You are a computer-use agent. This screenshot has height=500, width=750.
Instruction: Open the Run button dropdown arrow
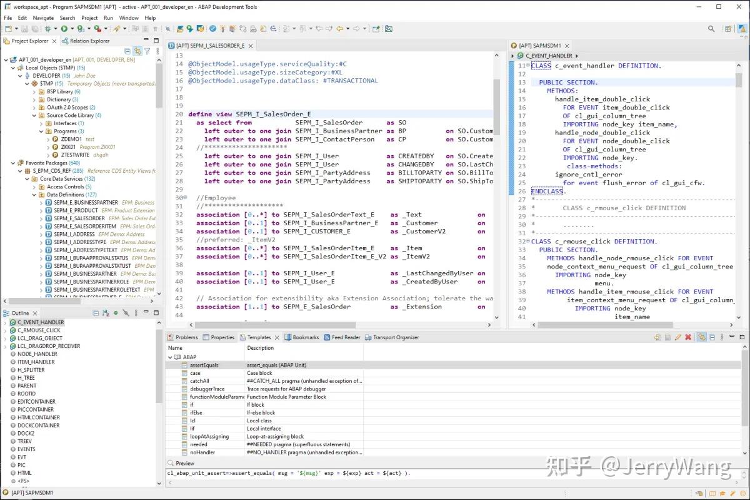[72, 29]
